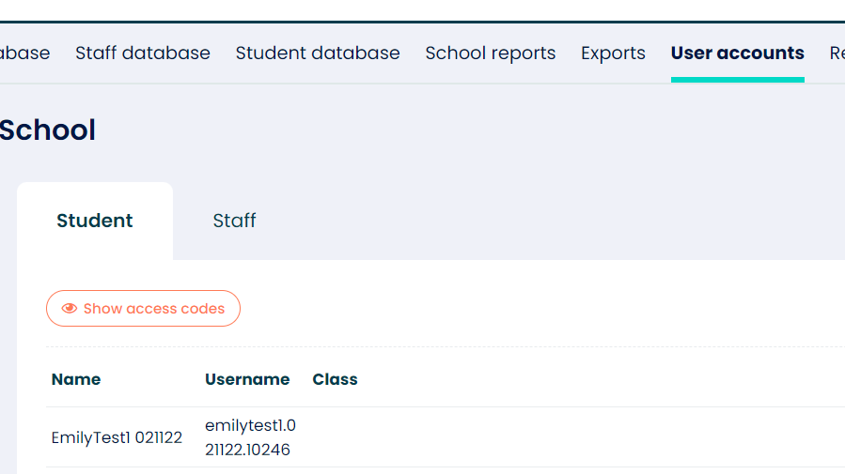Navigate to the Exports section
Viewport: 845px width, 474px height.
(x=613, y=54)
